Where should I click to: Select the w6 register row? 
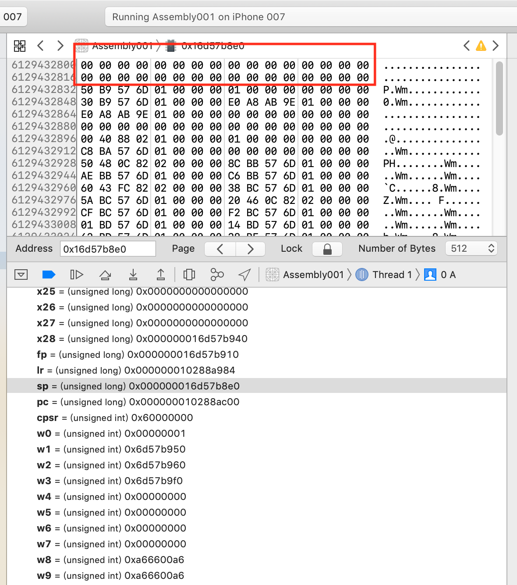pos(257,528)
